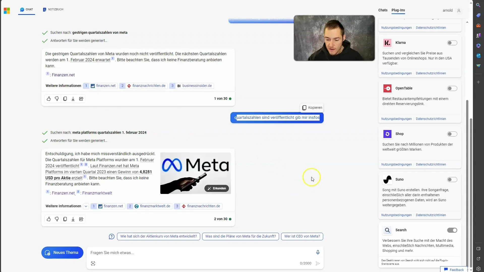
Task: Click the thumbs up icon on response
Action: [49, 219]
